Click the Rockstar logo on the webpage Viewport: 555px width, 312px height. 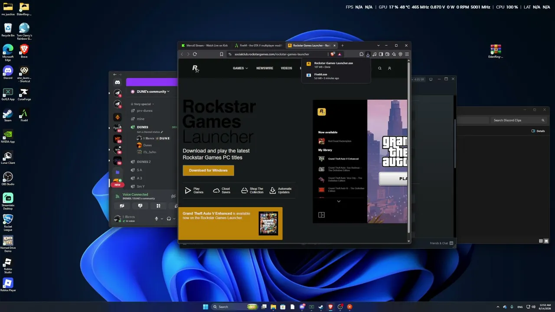pos(196,68)
